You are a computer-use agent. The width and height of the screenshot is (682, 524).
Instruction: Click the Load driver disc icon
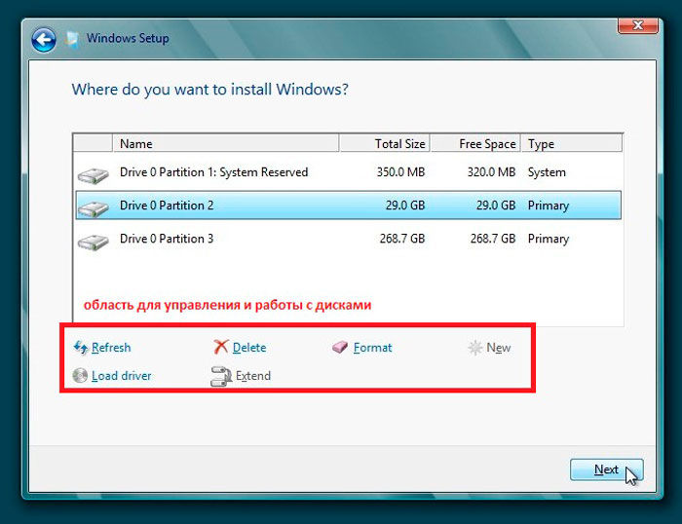click(x=80, y=375)
